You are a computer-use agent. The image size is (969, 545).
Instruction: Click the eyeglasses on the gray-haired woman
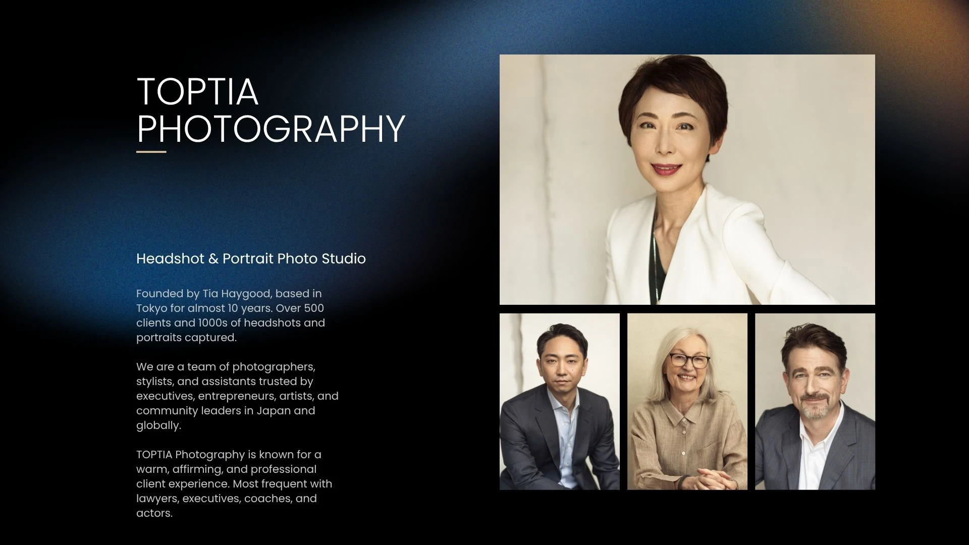click(x=689, y=360)
